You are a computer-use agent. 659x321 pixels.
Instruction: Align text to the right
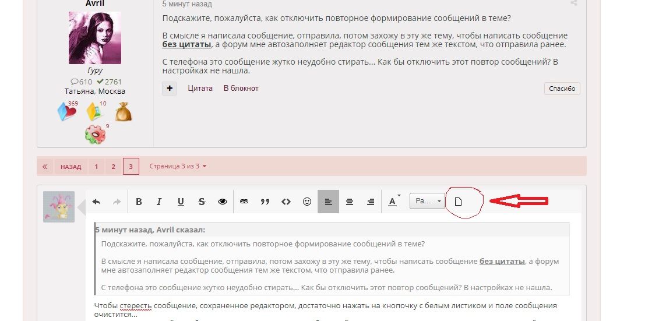[x=371, y=202]
